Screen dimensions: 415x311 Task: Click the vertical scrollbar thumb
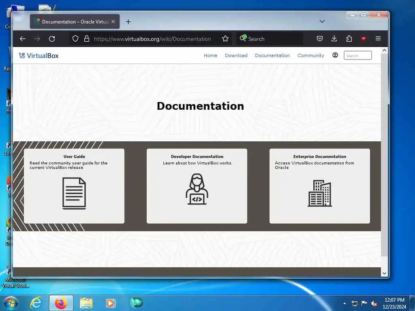(x=384, y=155)
